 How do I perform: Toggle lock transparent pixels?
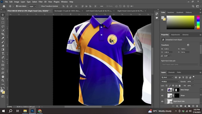[x=167, y=86]
